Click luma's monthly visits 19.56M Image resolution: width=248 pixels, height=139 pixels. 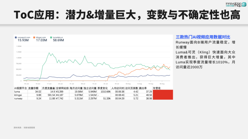(x=79, y=92)
